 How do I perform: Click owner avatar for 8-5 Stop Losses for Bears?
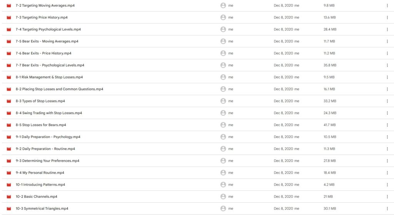point(223,125)
